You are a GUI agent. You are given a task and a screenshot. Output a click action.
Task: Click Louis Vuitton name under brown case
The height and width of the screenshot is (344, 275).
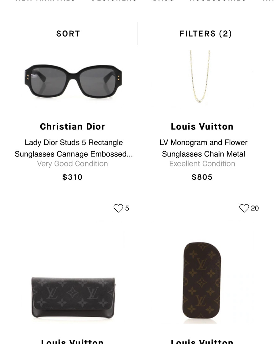click(x=202, y=341)
